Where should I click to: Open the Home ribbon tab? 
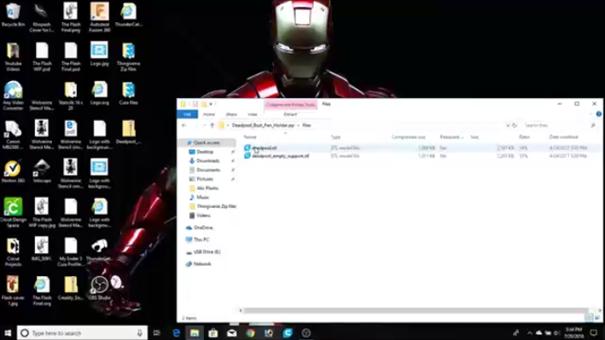[209, 114]
